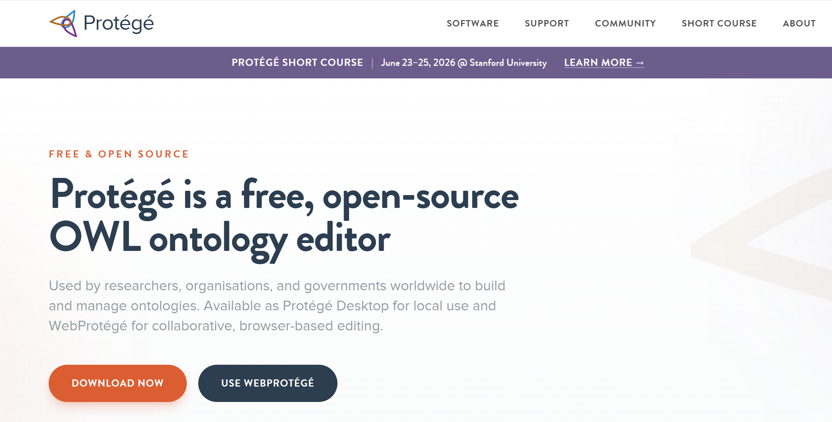832x422 pixels.
Task: Select the Protégé Short Course banner title
Action: click(x=297, y=63)
